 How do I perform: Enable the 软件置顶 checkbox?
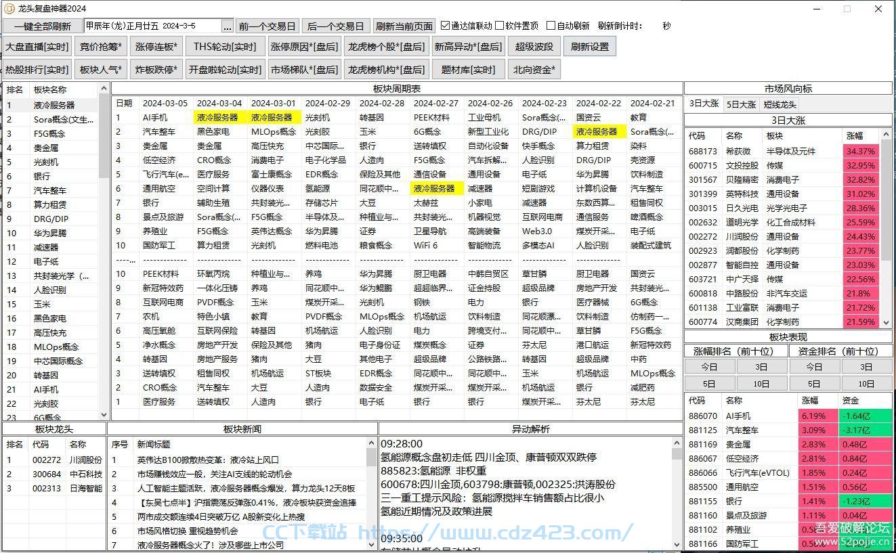point(499,26)
